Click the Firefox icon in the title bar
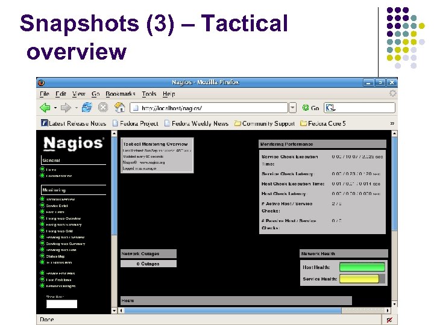The width and height of the screenshot is (434, 325). click(41, 82)
